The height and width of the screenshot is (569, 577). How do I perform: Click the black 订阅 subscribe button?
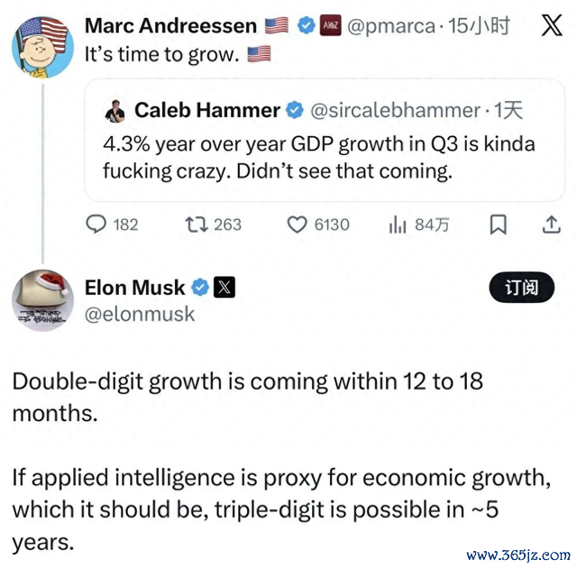point(521,288)
